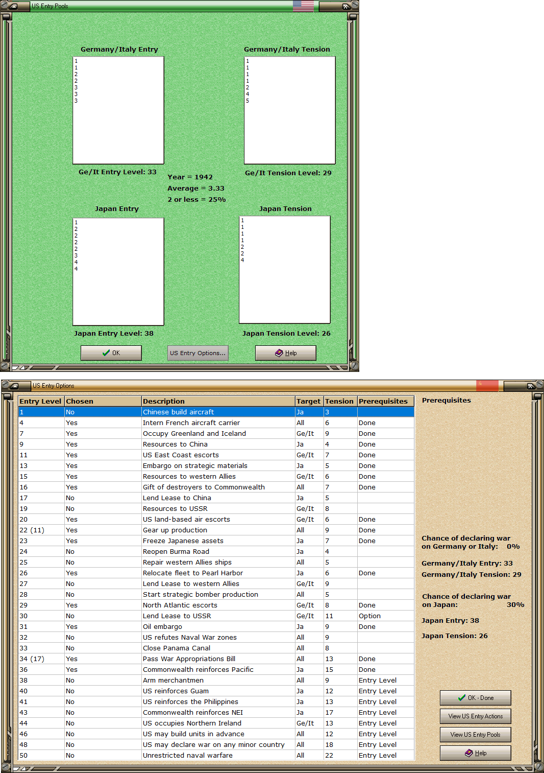Image resolution: width=544 pixels, height=773 pixels.
Task: Select Freeze Japanese assets row
Action: [x=216, y=541]
